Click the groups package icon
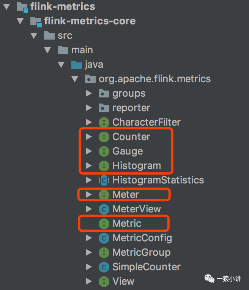The height and width of the screenshot is (290, 249). pyautogui.click(x=104, y=93)
